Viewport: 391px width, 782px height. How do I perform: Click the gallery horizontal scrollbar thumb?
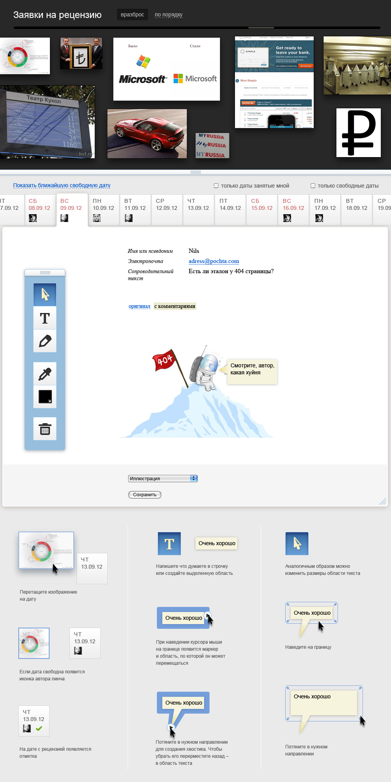(x=261, y=28)
